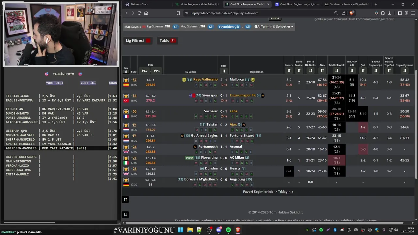Open the browser extensions puzzle icon
Image resolution: width=418 pixels, height=235 pixels.
pos(383,13)
